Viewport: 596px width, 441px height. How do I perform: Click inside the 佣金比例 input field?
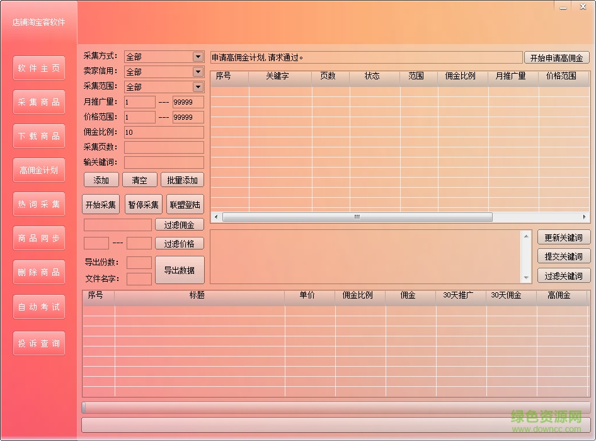tap(164, 132)
